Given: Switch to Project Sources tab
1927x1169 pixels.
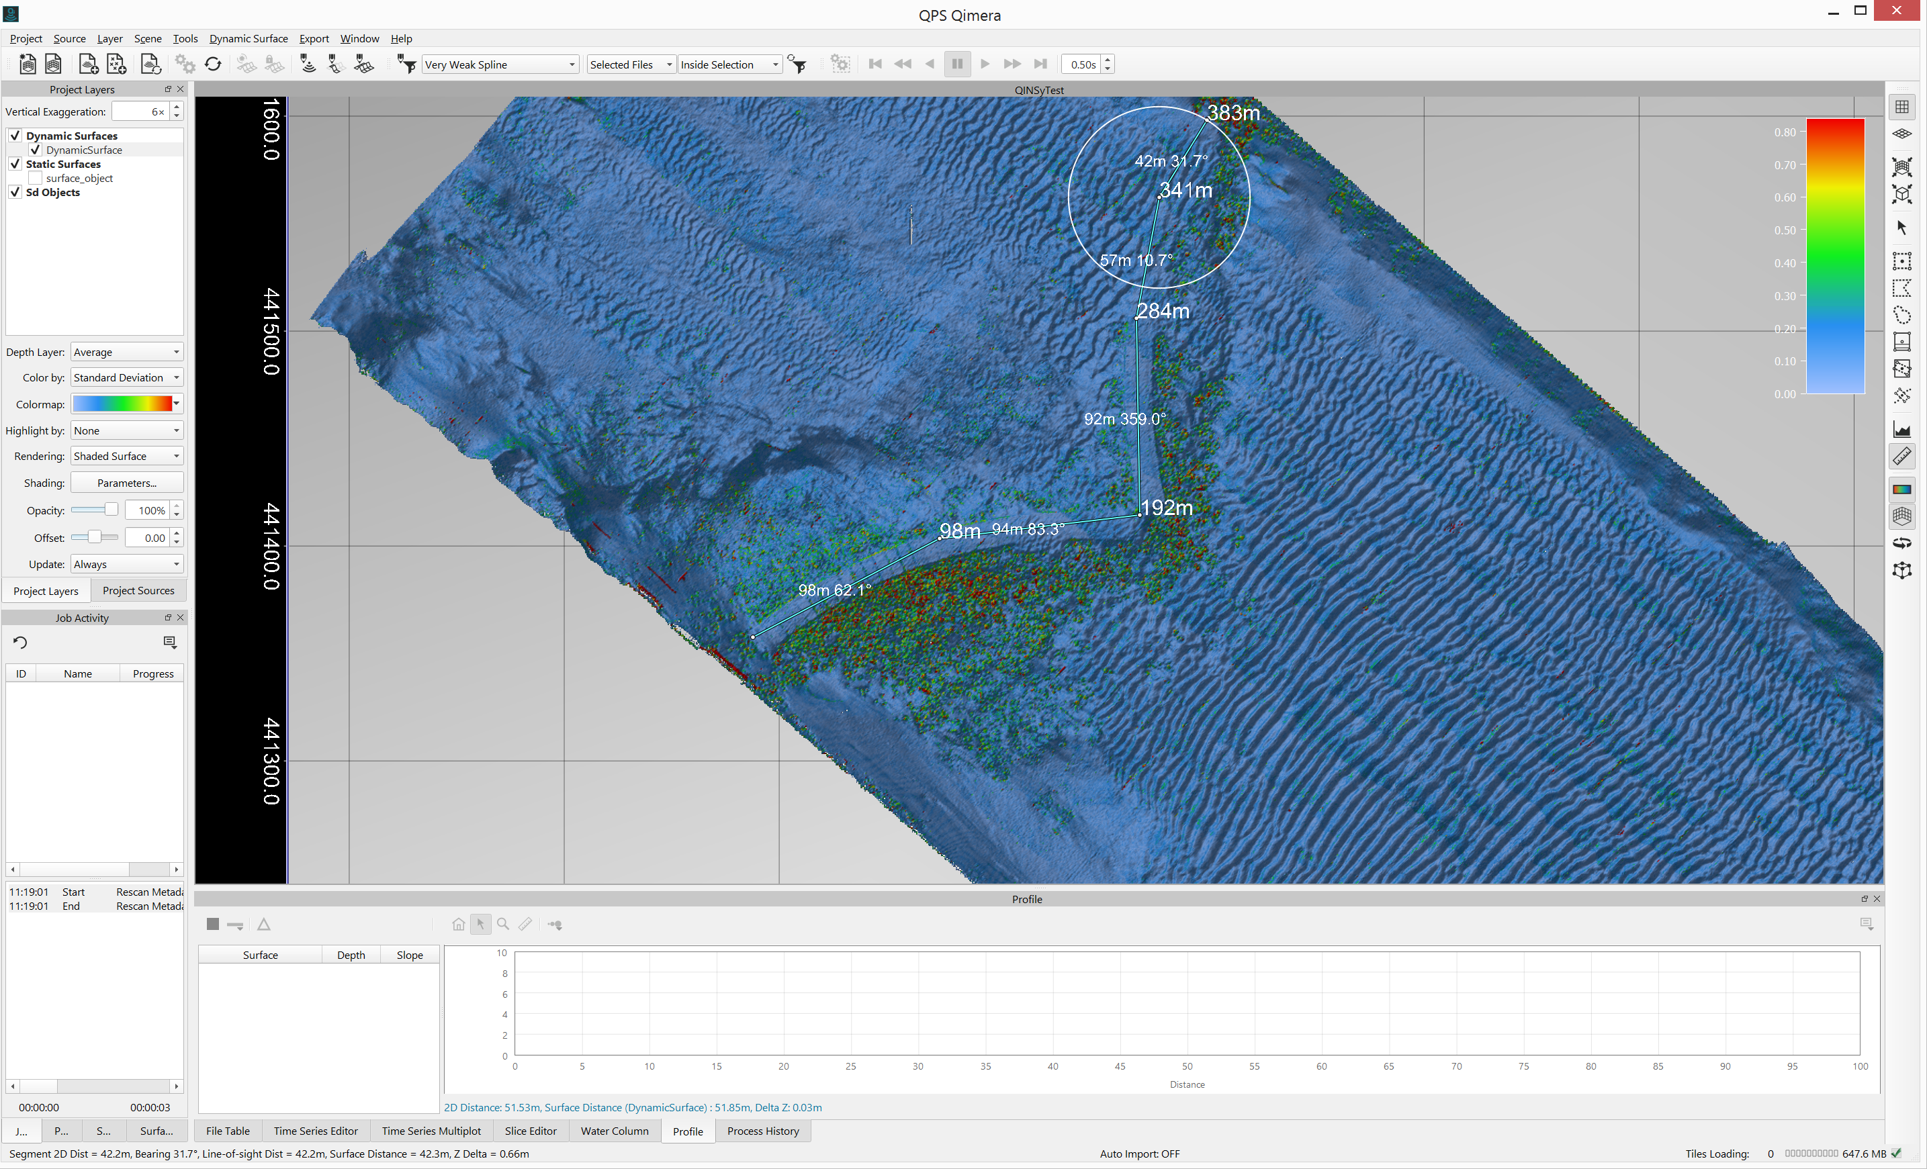Looking at the screenshot, I should 138,590.
